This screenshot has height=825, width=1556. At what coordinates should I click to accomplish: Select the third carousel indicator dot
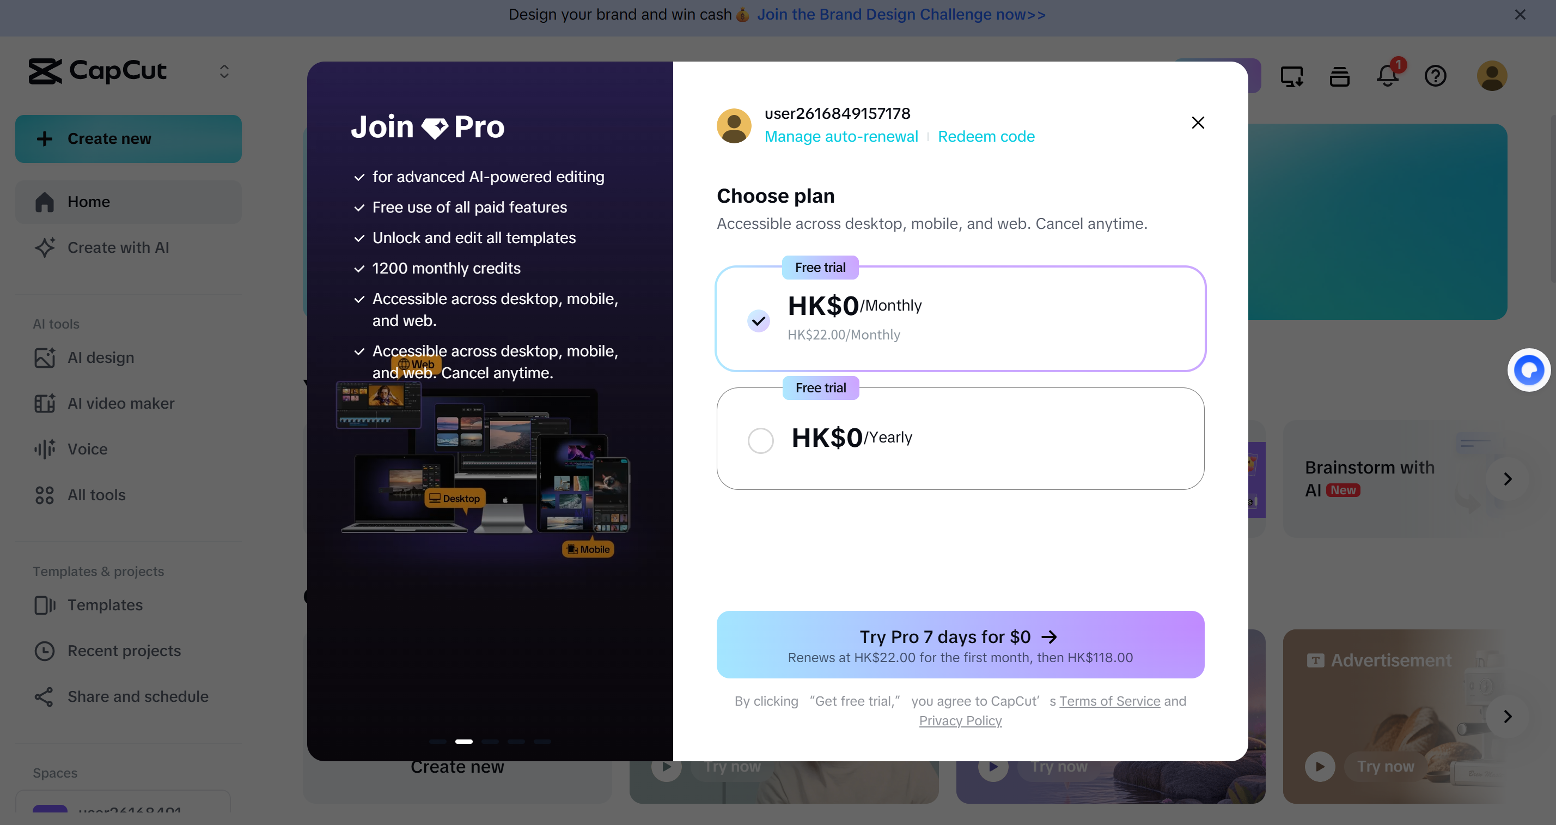point(490,741)
